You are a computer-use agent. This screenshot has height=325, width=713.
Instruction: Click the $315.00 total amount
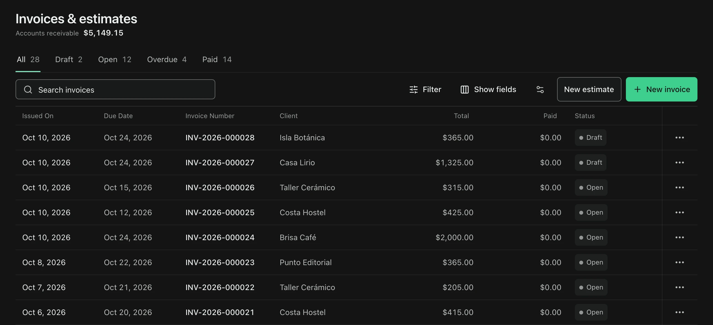tap(458, 188)
